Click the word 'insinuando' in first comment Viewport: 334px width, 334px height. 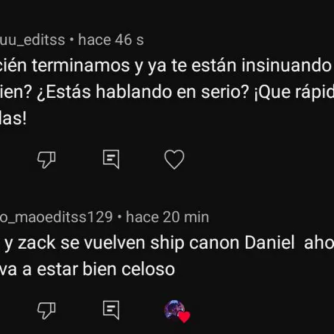tap(286, 66)
